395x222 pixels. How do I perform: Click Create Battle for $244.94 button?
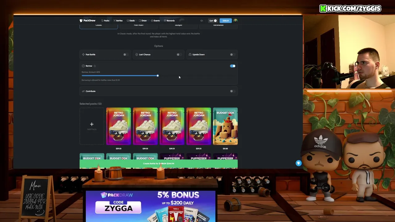coord(159,163)
